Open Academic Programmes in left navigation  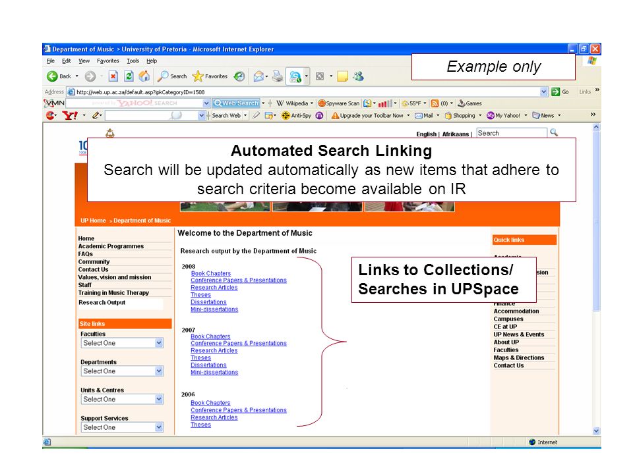111,246
